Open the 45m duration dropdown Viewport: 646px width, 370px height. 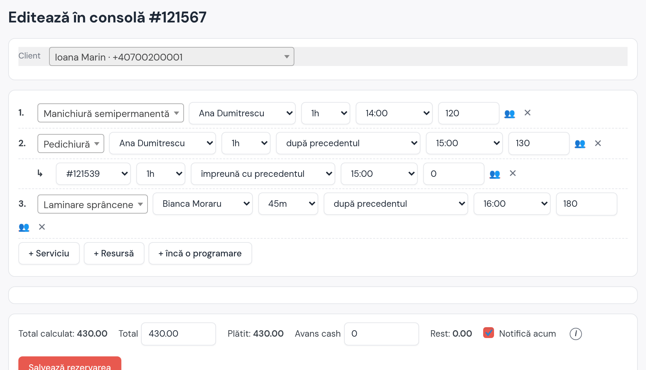[x=288, y=204]
